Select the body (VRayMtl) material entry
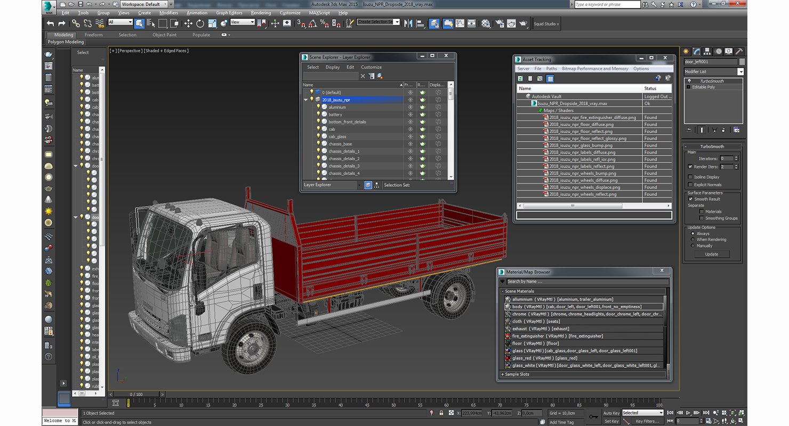The image size is (789, 426). (584, 307)
